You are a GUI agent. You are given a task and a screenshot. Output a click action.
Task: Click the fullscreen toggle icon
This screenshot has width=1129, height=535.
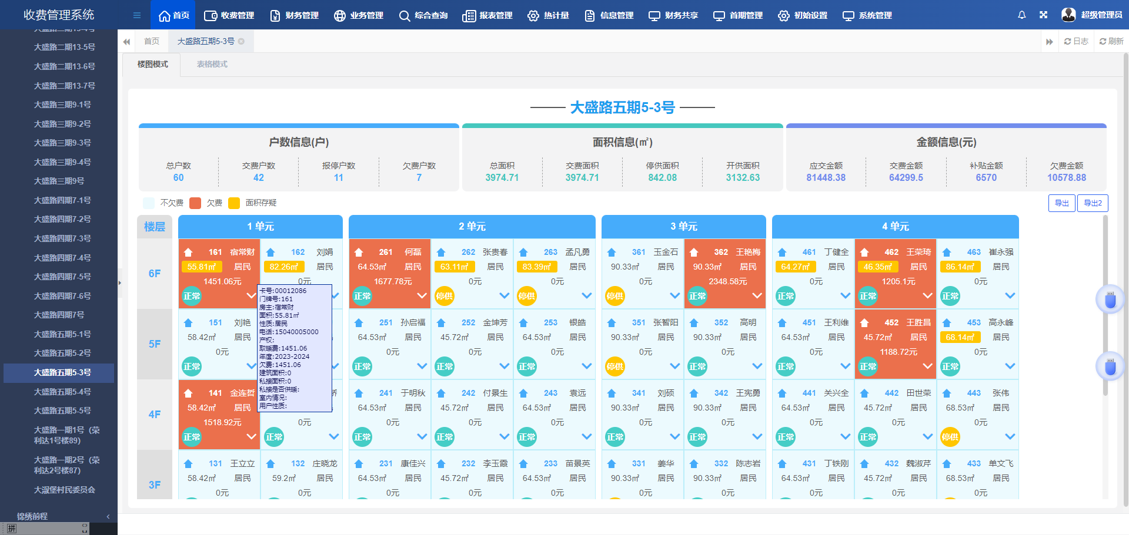click(1043, 15)
